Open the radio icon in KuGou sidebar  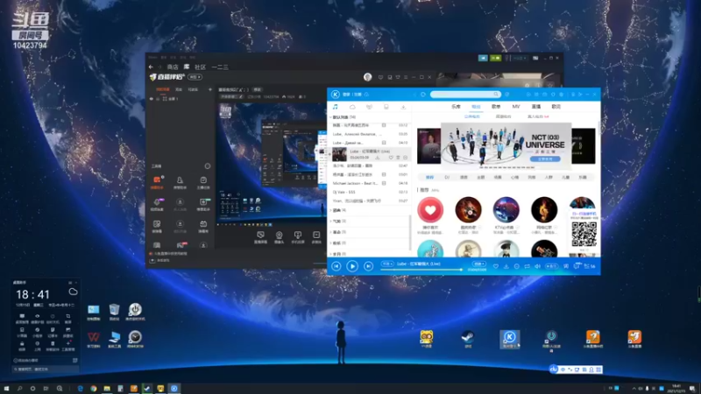click(x=369, y=107)
